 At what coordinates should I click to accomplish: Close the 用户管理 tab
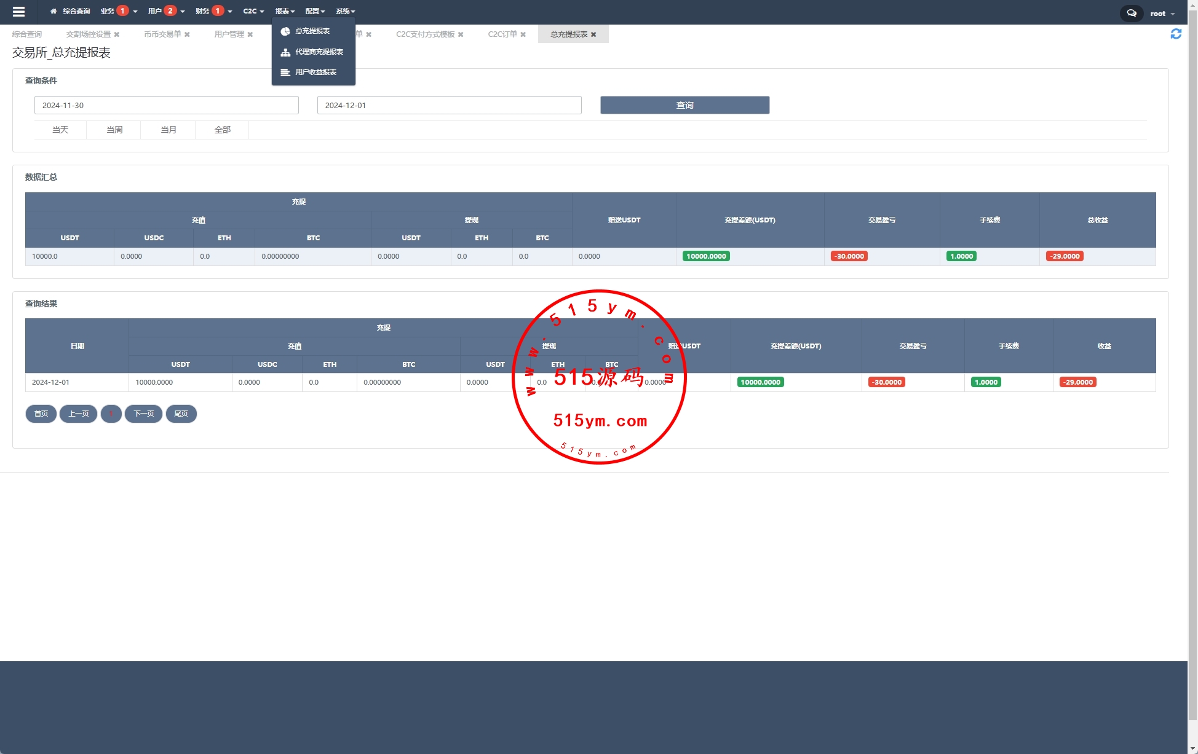click(250, 34)
